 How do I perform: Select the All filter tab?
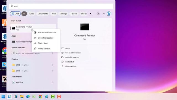24,14
